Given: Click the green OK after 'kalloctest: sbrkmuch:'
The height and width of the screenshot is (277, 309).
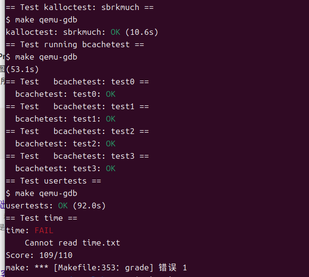Looking at the screenshot, I should click(115, 32).
